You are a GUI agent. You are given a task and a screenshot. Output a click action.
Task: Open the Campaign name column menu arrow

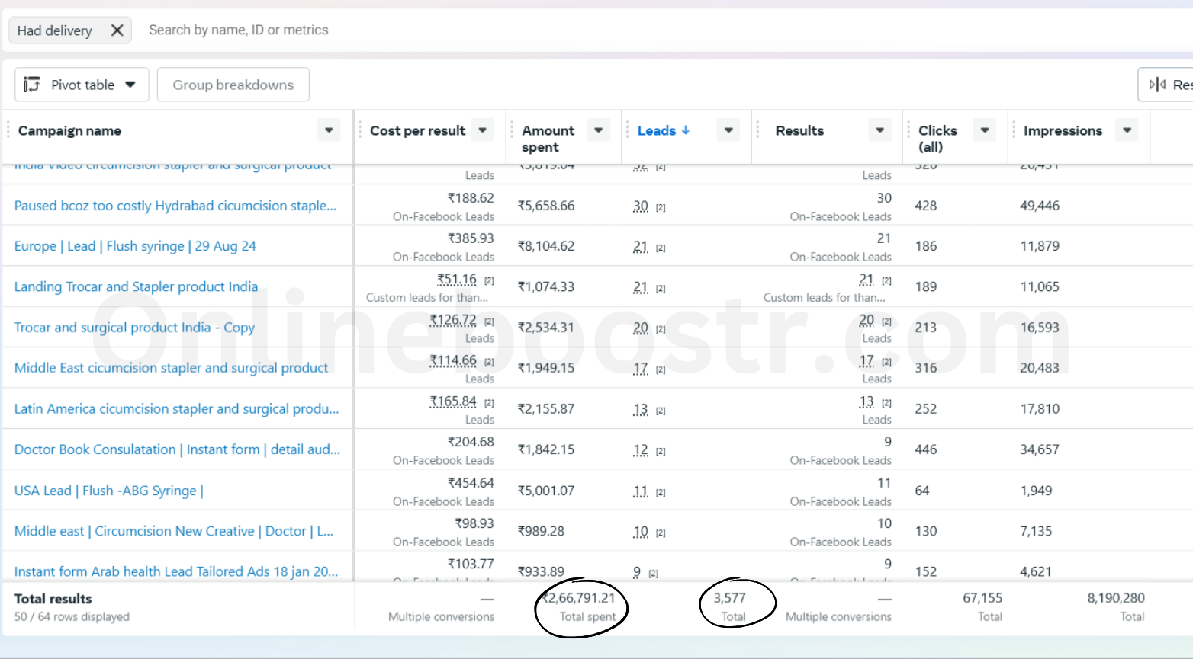coord(329,130)
